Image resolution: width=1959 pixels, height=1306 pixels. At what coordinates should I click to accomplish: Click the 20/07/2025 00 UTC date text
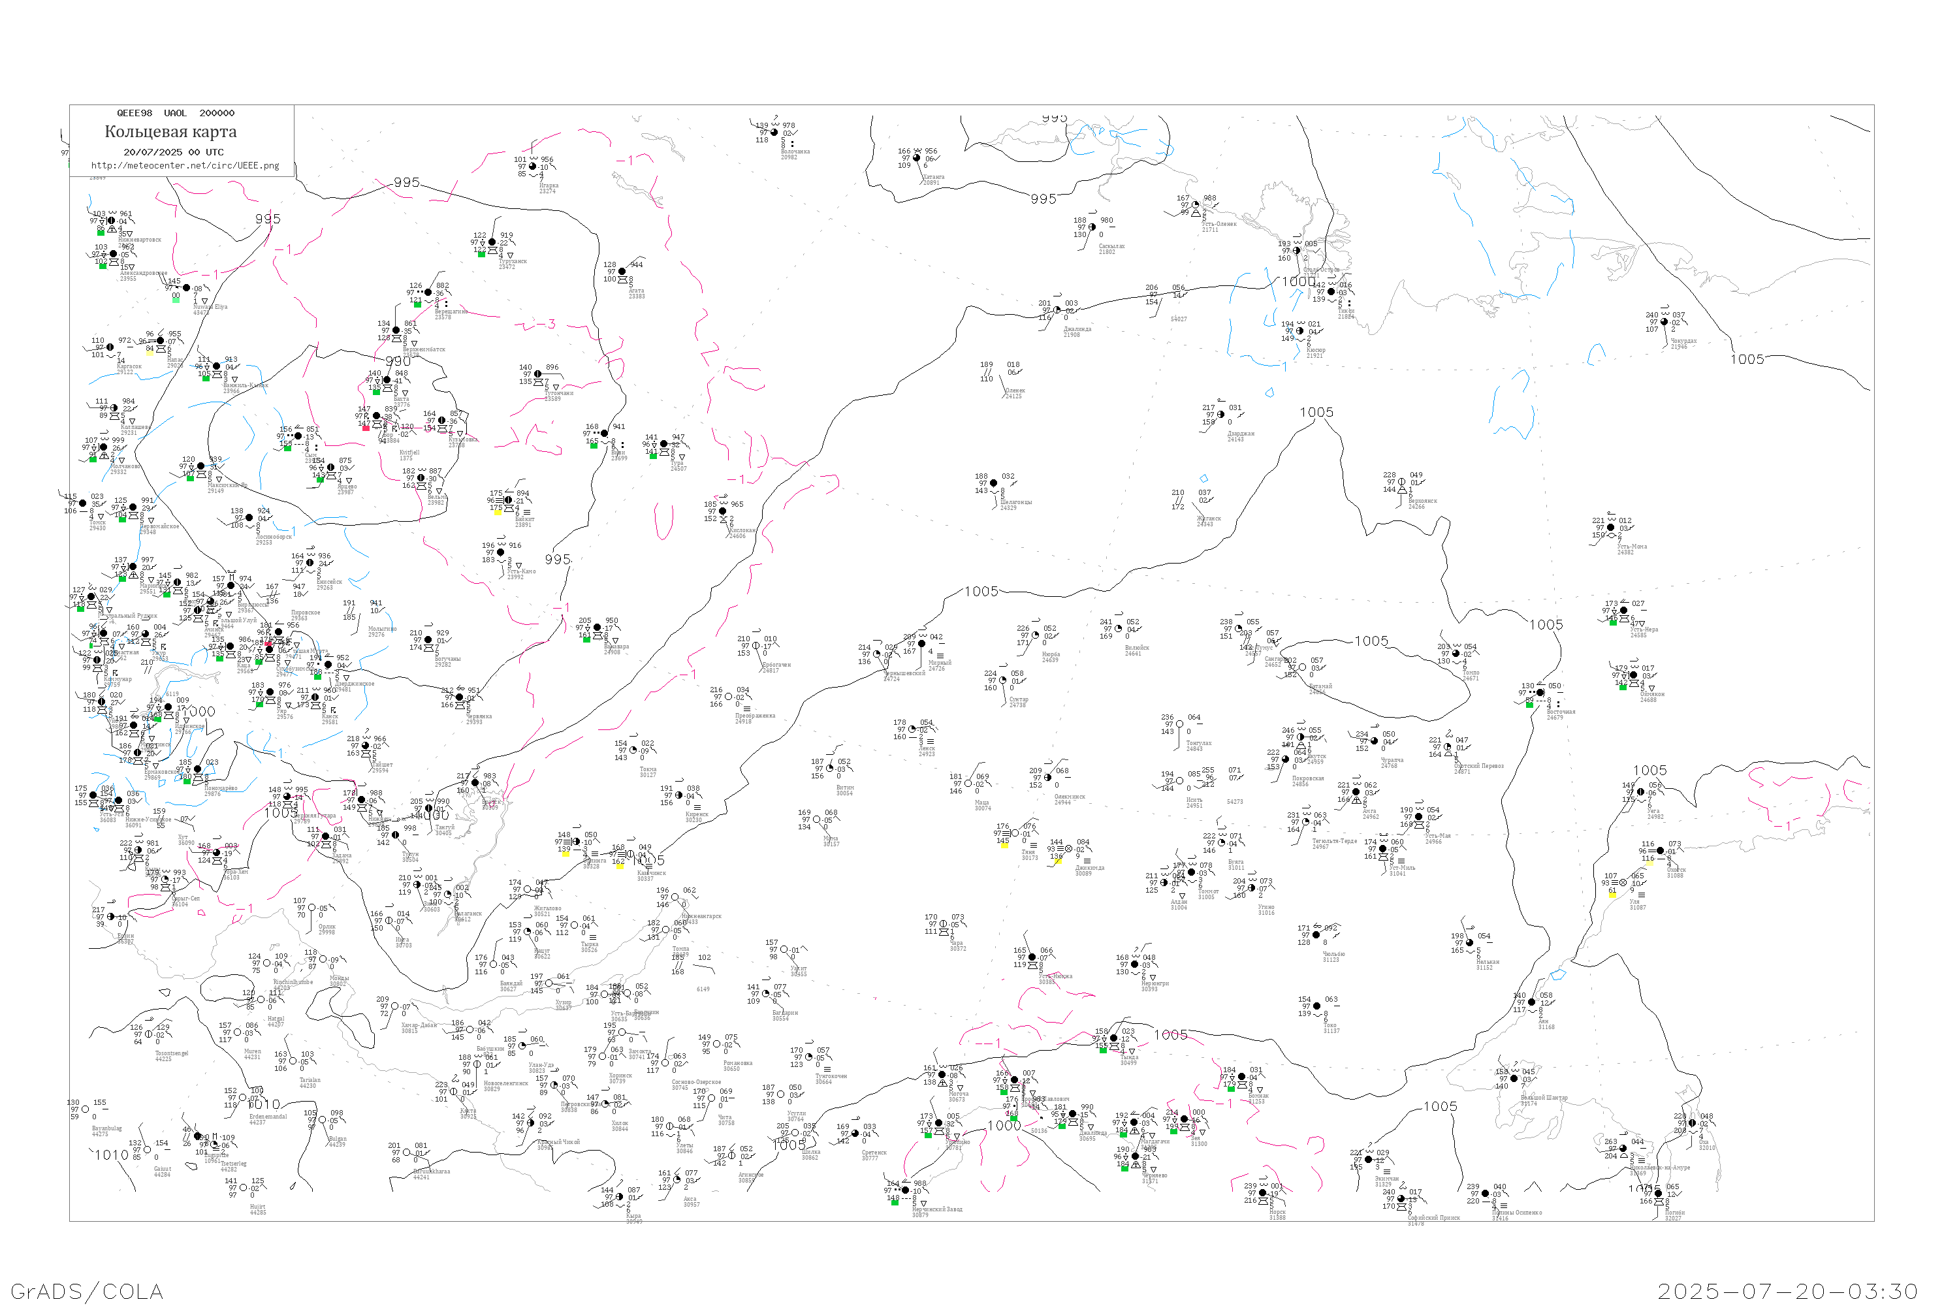click(173, 152)
